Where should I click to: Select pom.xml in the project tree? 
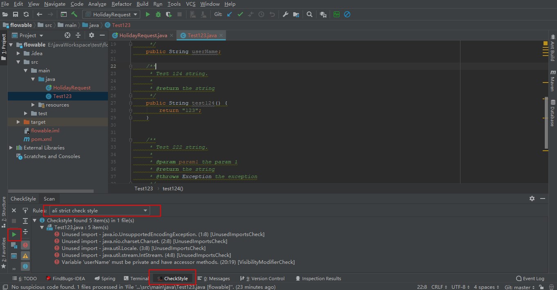coord(41,139)
